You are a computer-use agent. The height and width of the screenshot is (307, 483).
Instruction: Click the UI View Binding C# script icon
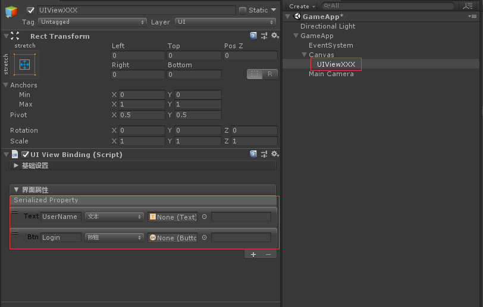point(14,154)
